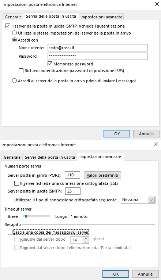Select 'Accedi al server della posta in arrivo' option
161x280 pixels.
coord(14,81)
